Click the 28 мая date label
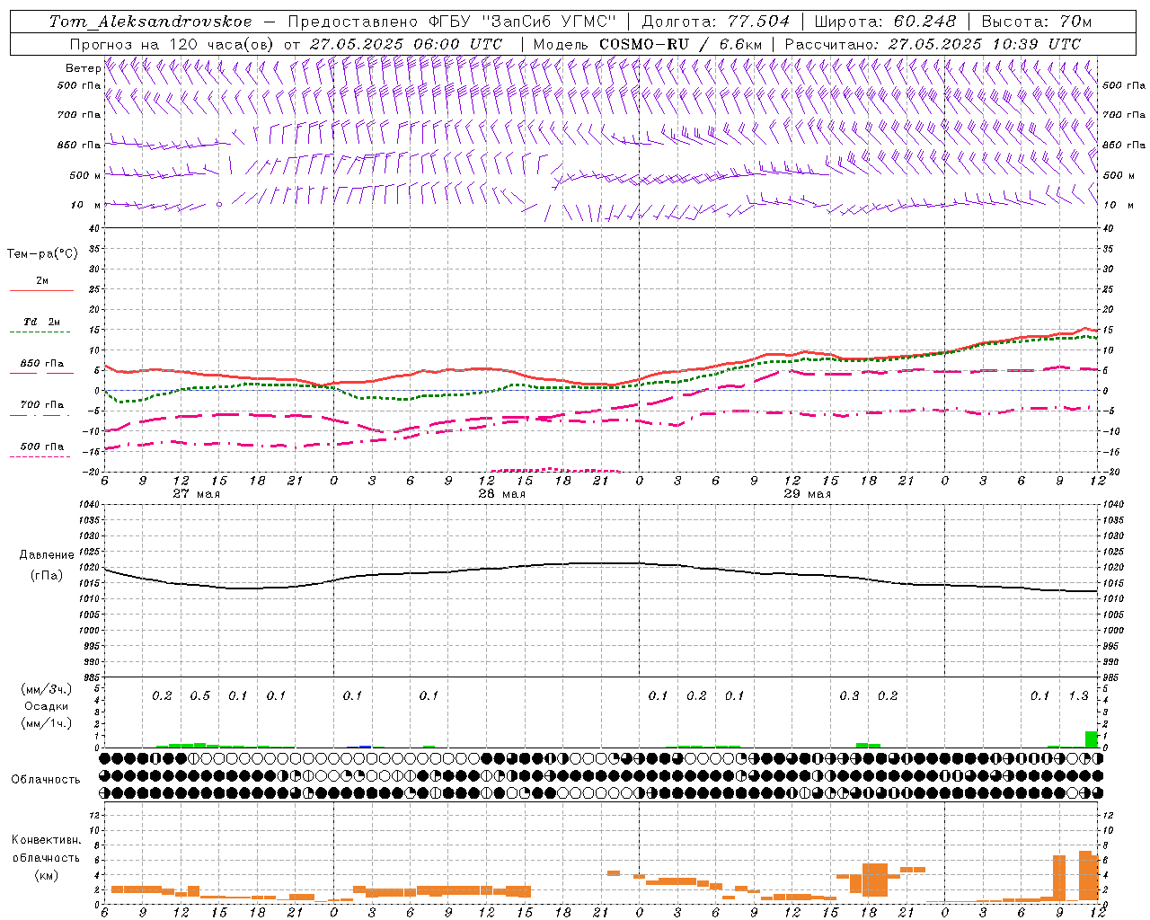Viewport: 1150px width, 920px height. (502, 494)
